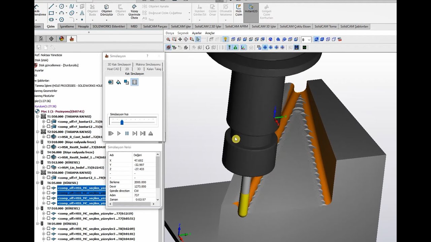Check the F_kontur13 operation checkbox
This screenshot has width=431, height=242.
[x=48, y=121]
